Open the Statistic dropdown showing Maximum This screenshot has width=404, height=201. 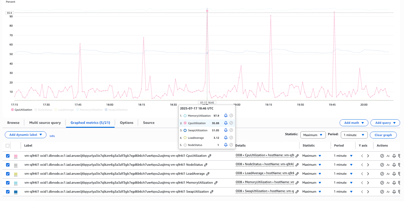[313, 135]
